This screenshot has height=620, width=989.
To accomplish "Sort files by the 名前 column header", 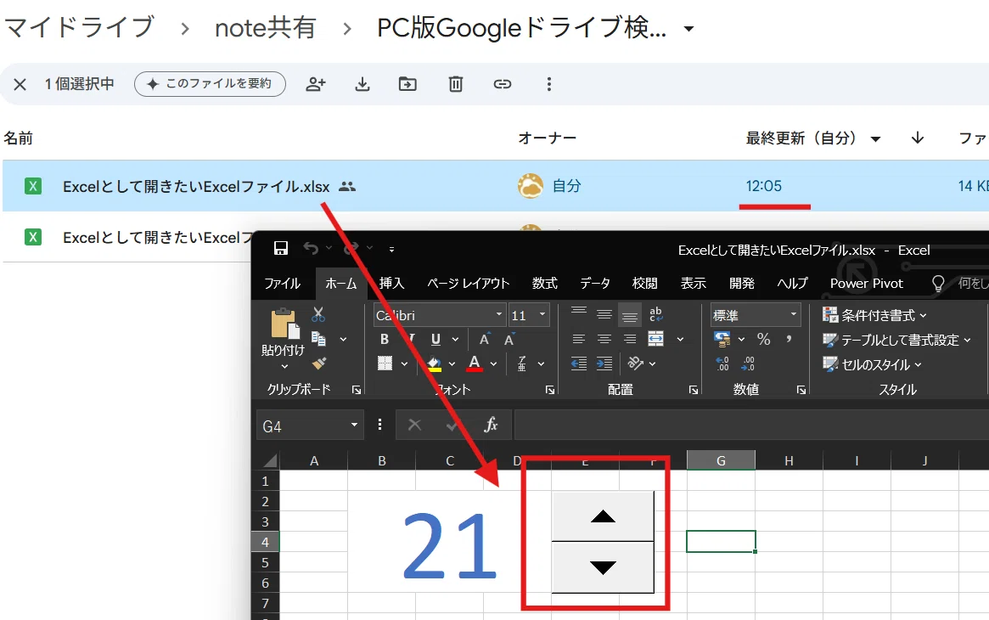I will pos(19,138).
